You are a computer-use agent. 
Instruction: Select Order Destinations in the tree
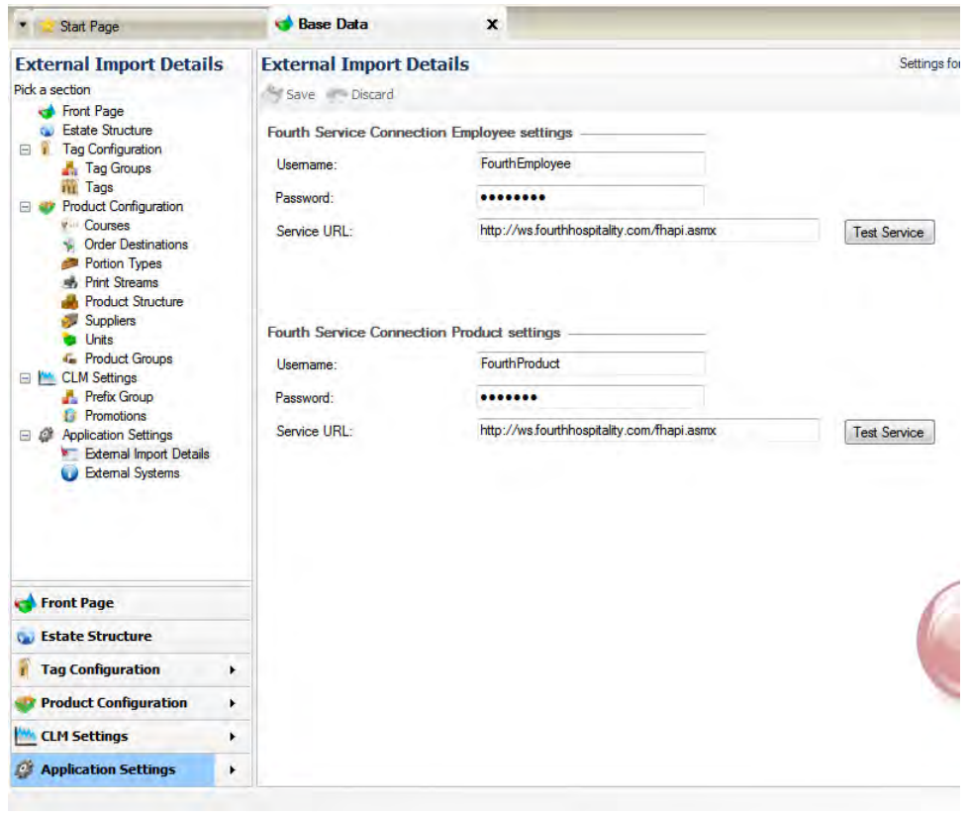tap(137, 245)
